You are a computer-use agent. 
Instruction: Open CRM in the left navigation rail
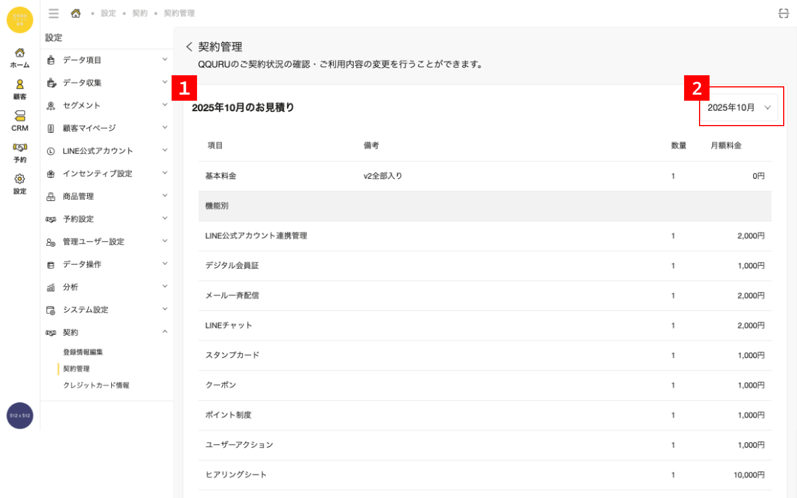20,121
